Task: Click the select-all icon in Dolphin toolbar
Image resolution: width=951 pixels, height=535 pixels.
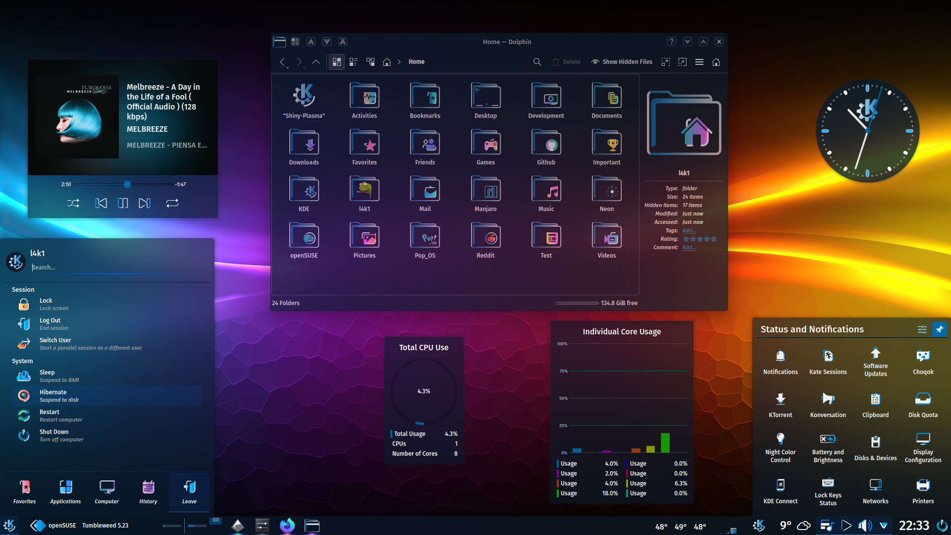Action: click(x=666, y=62)
